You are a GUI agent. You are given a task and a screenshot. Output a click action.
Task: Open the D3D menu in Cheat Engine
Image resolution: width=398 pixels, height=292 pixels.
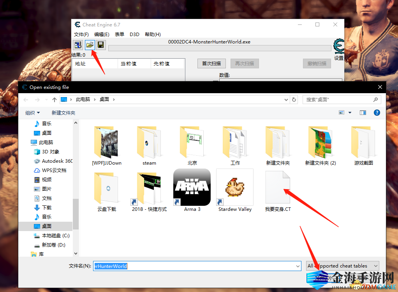(134, 35)
